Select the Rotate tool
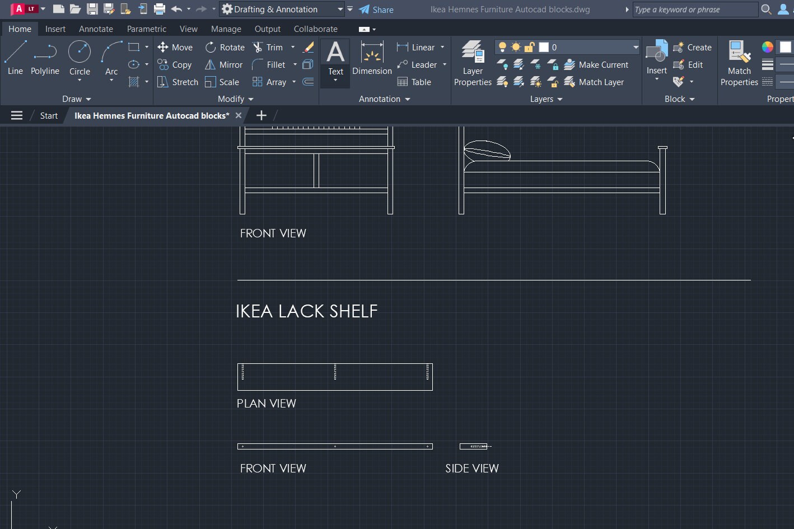The image size is (794, 529). coord(225,47)
